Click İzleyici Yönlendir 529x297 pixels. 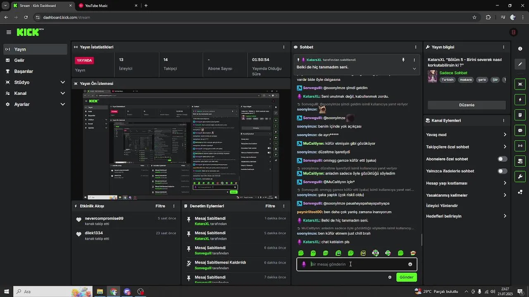[x=442, y=205]
